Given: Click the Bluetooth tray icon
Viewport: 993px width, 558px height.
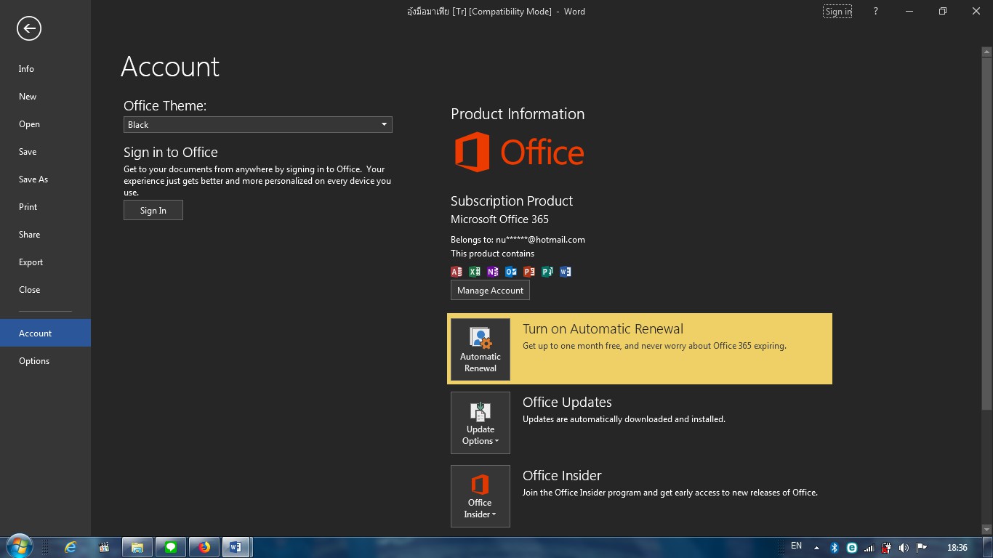Looking at the screenshot, I should [x=835, y=548].
